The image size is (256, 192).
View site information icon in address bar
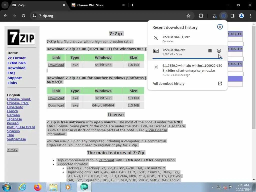[34, 16]
